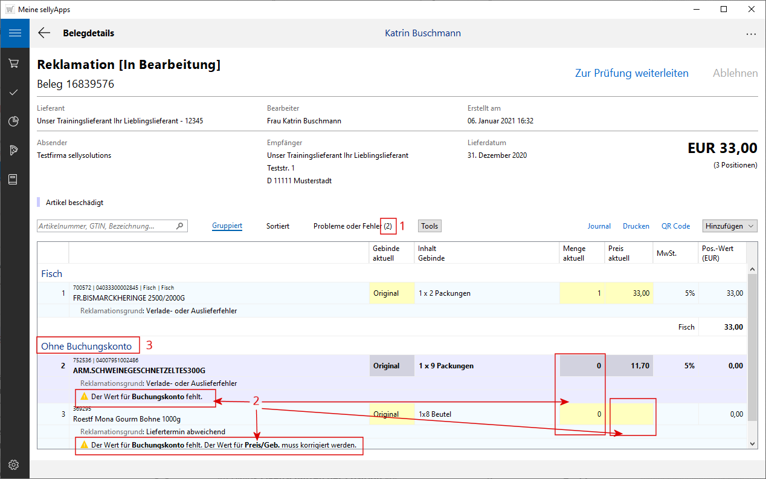Collapse the Ohne Buchungskonto group
The height and width of the screenshot is (479, 766).
click(86, 347)
